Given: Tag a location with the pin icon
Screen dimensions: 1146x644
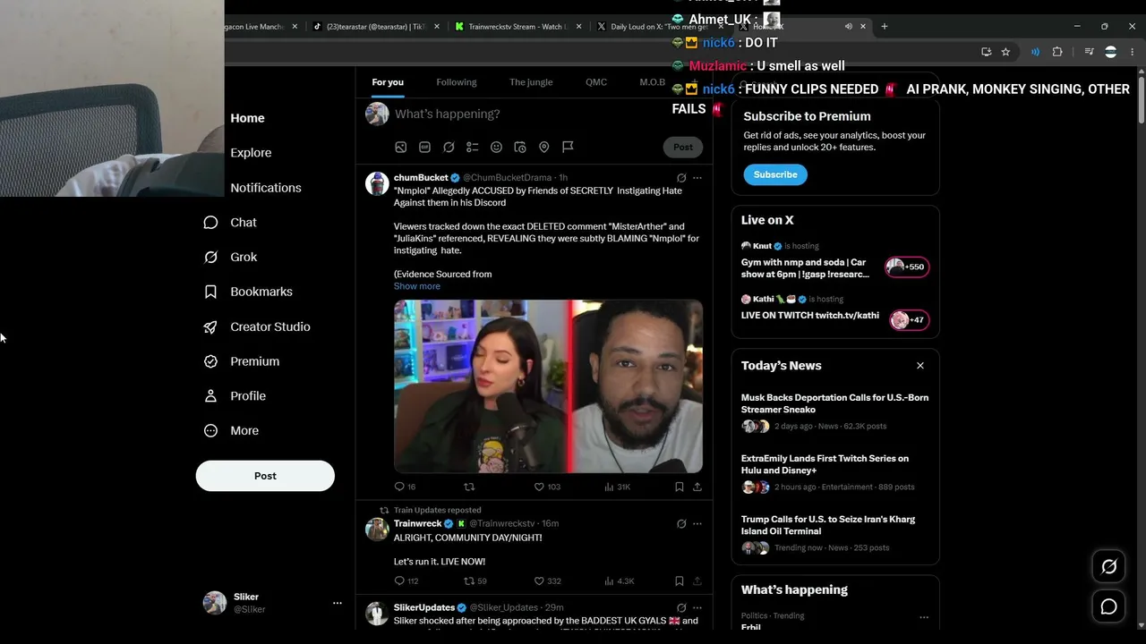Looking at the screenshot, I should point(543,147).
